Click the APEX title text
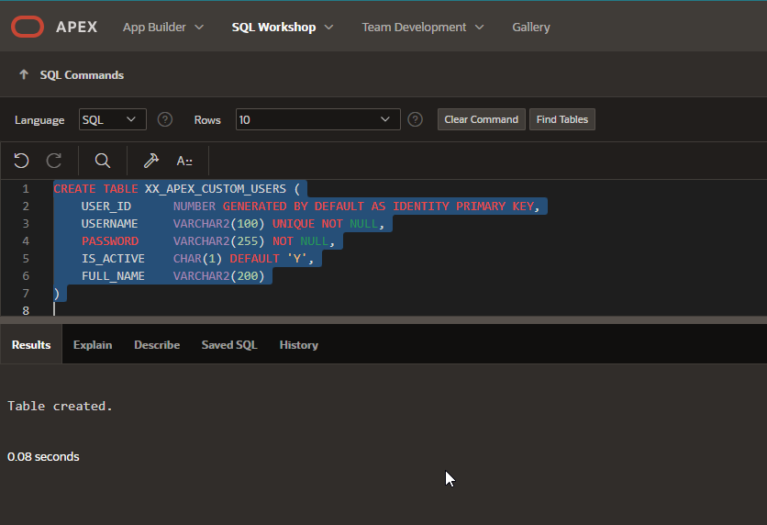Image resolution: width=767 pixels, height=525 pixels. point(76,27)
